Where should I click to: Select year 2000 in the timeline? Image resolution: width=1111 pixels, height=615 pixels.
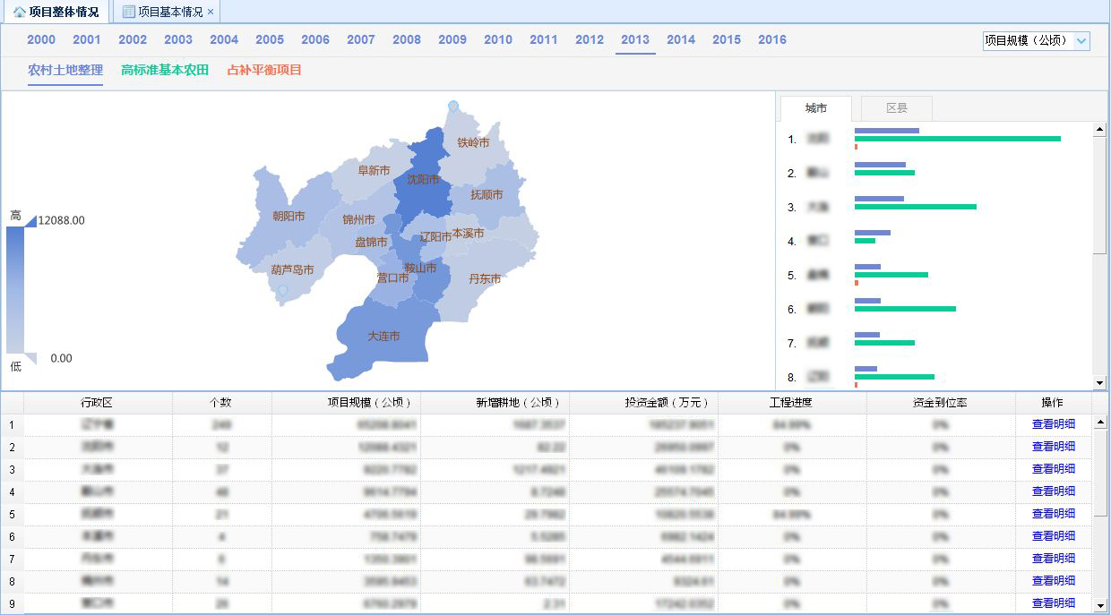coord(41,40)
